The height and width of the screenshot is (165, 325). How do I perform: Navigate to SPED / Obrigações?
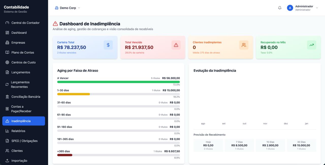click(24, 141)
